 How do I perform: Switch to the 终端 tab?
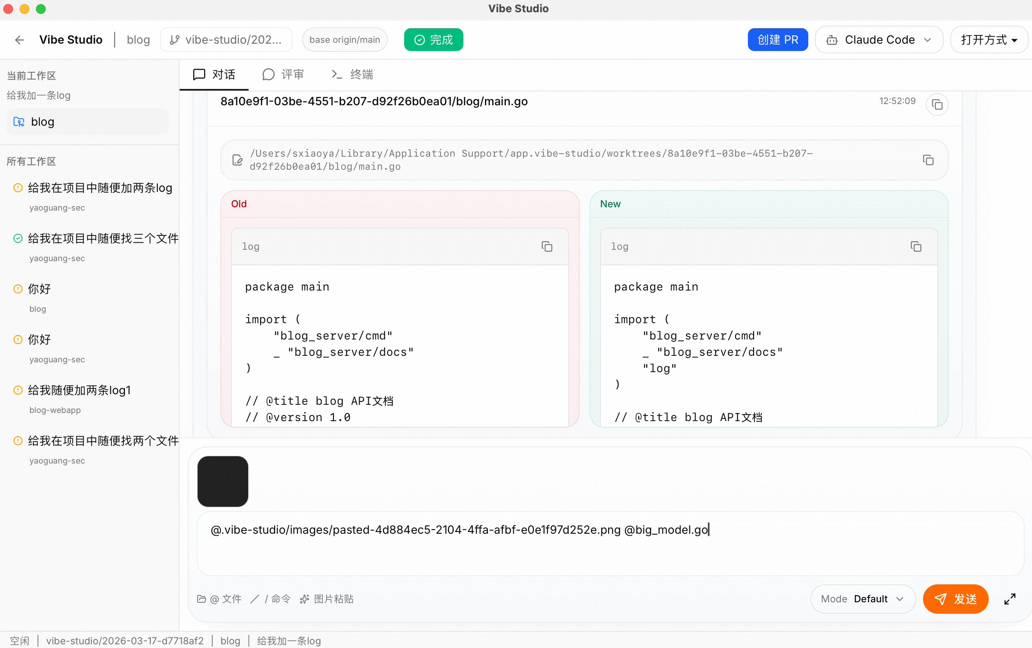click(x=352, y=75)
